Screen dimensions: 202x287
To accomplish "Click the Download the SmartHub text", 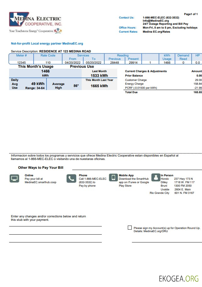I will click(x=134, y=179).
